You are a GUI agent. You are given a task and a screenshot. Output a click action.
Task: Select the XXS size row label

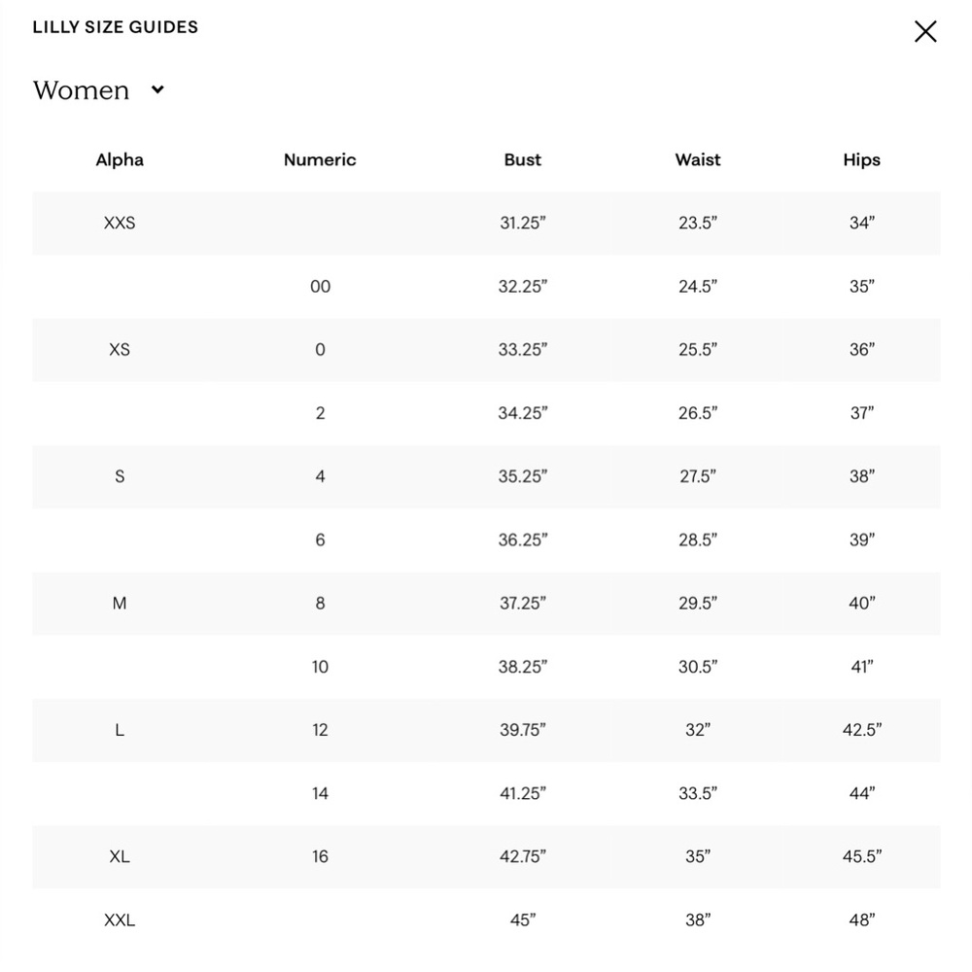(120, 224)
